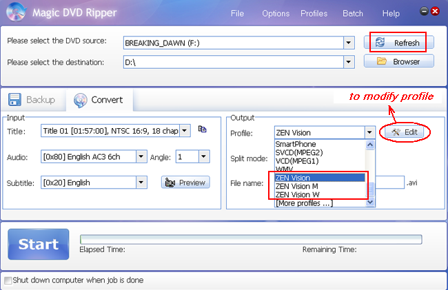Switch to the Backup tab
The height and width of the screenshot is (290, 448).
tap(32, 100)
